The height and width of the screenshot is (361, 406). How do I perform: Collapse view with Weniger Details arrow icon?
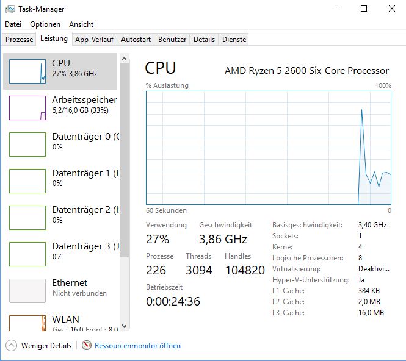click(11, 346)
